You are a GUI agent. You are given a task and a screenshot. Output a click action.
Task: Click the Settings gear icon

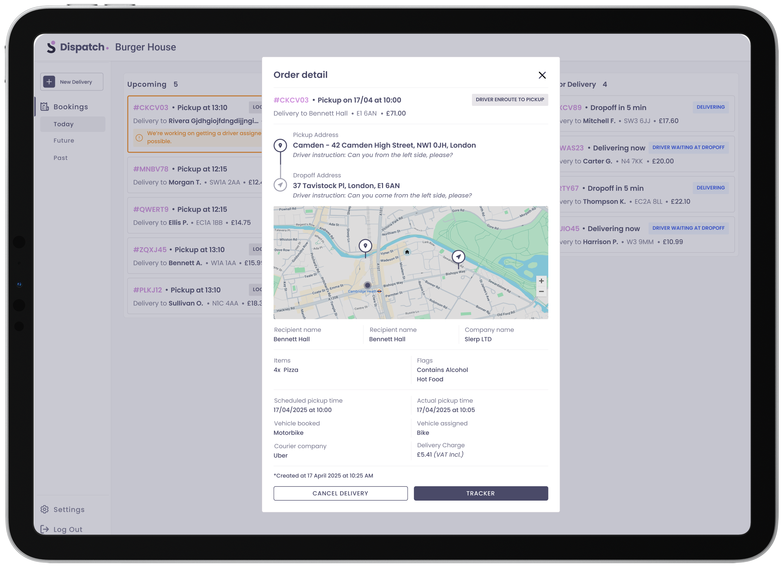45,509
